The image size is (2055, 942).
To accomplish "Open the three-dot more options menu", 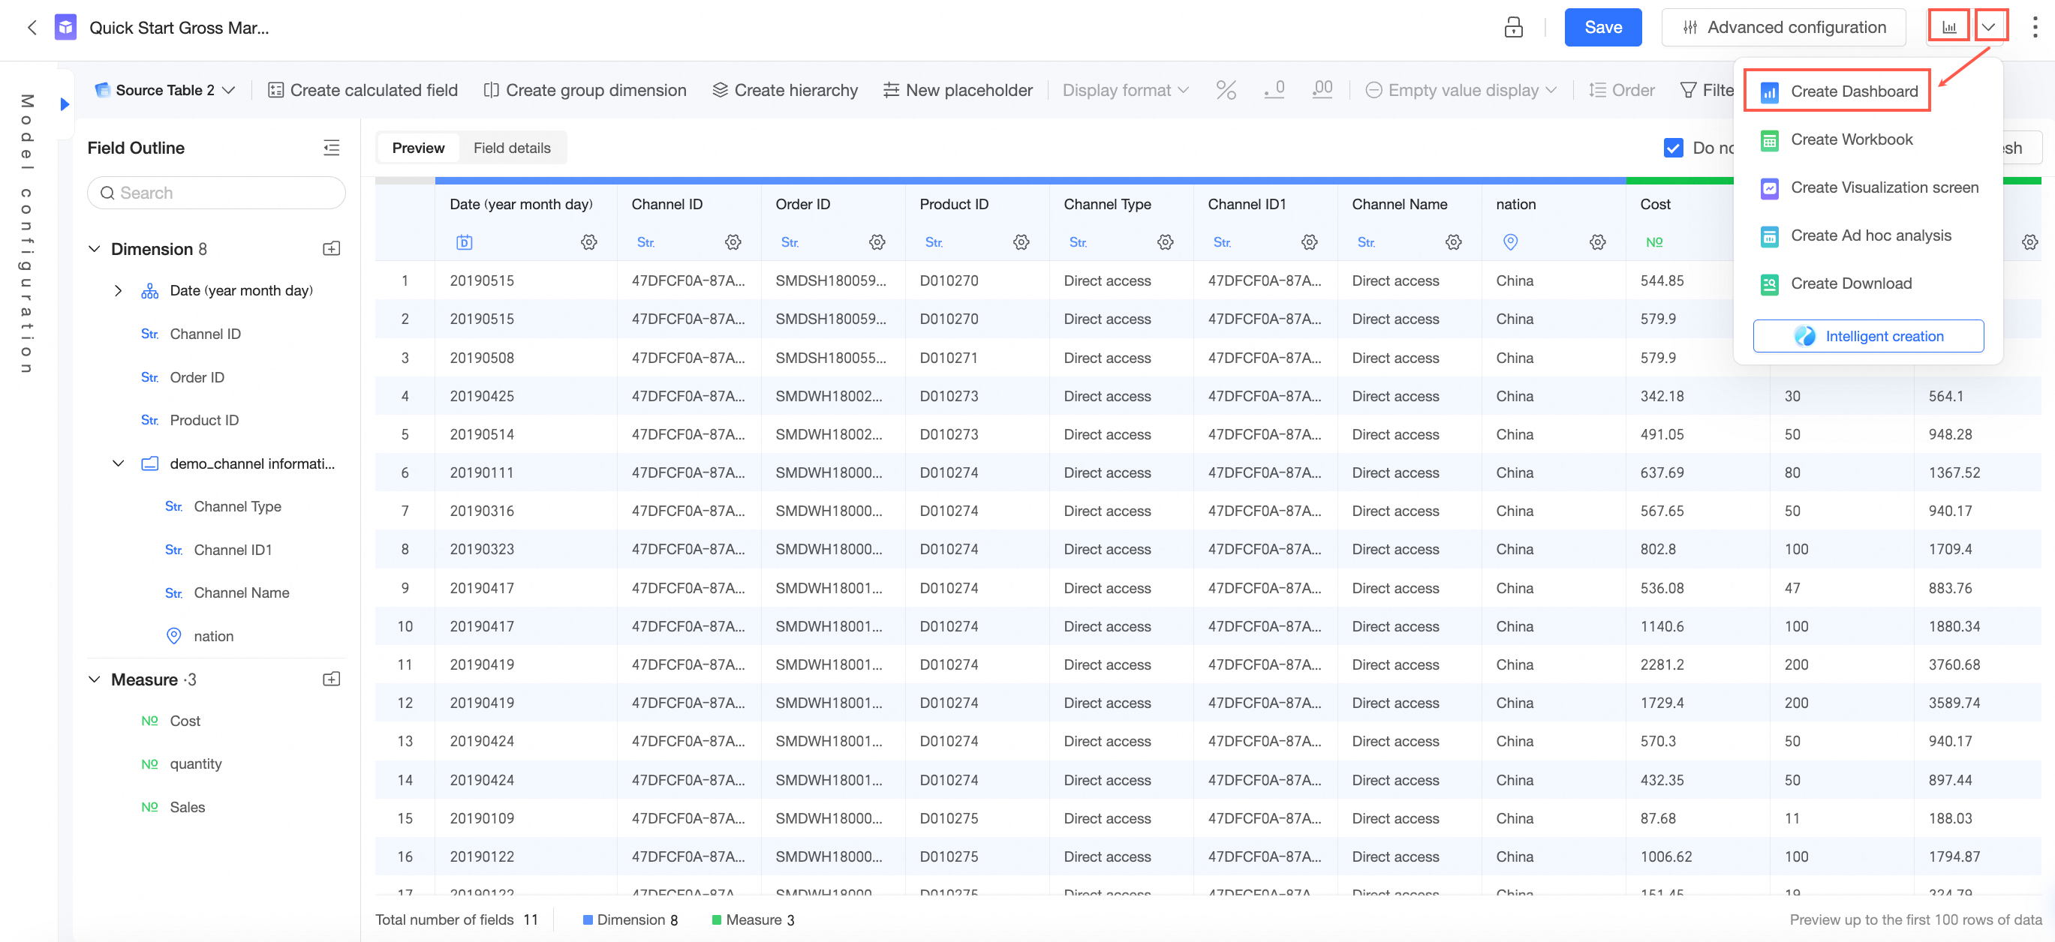I will click(2034, 27).
